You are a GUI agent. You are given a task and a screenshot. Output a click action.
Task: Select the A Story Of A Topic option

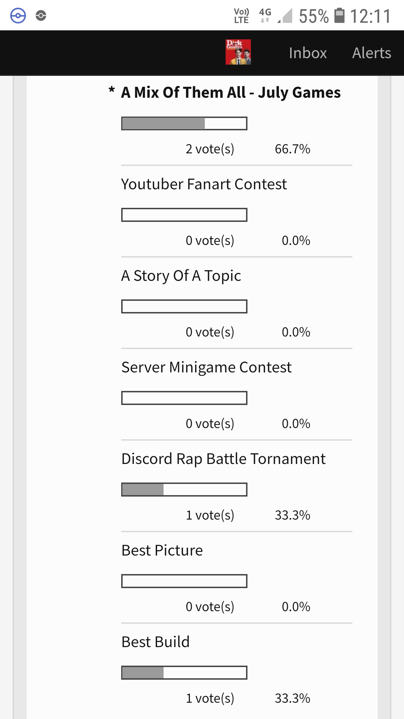[181, 276]
